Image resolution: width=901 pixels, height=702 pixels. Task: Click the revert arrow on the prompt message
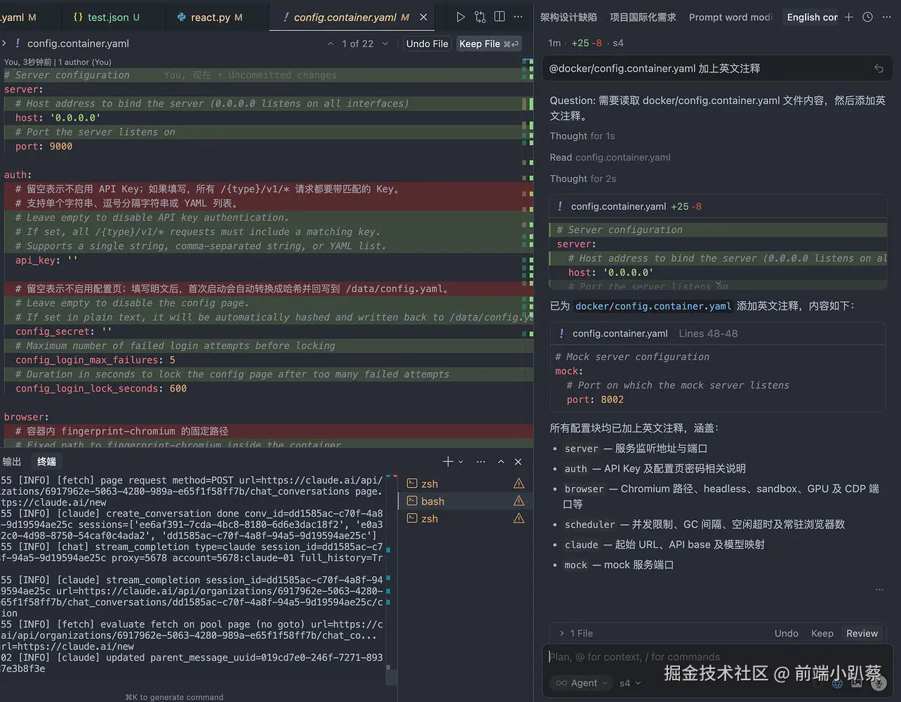coord(879,68)
